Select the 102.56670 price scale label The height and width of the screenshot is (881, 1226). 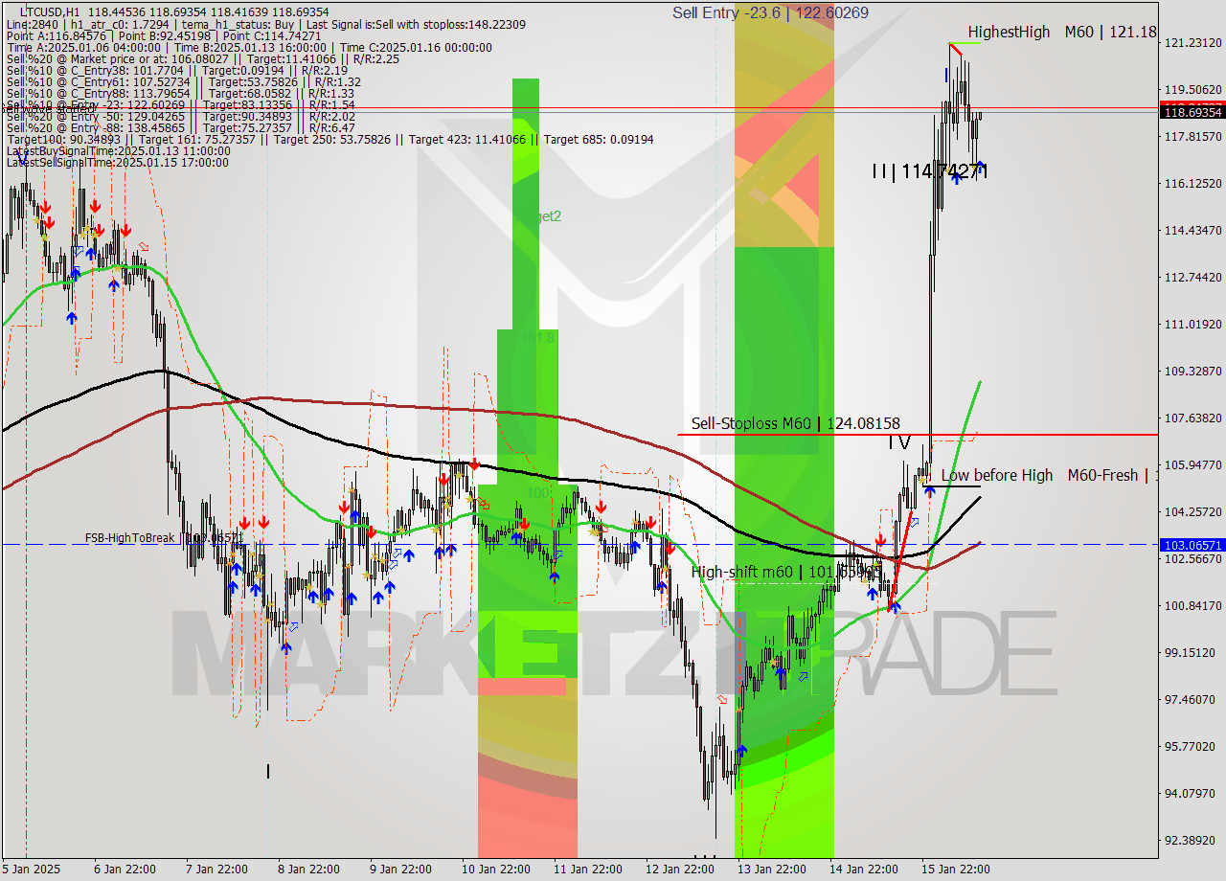click(x=1192, y=558)
